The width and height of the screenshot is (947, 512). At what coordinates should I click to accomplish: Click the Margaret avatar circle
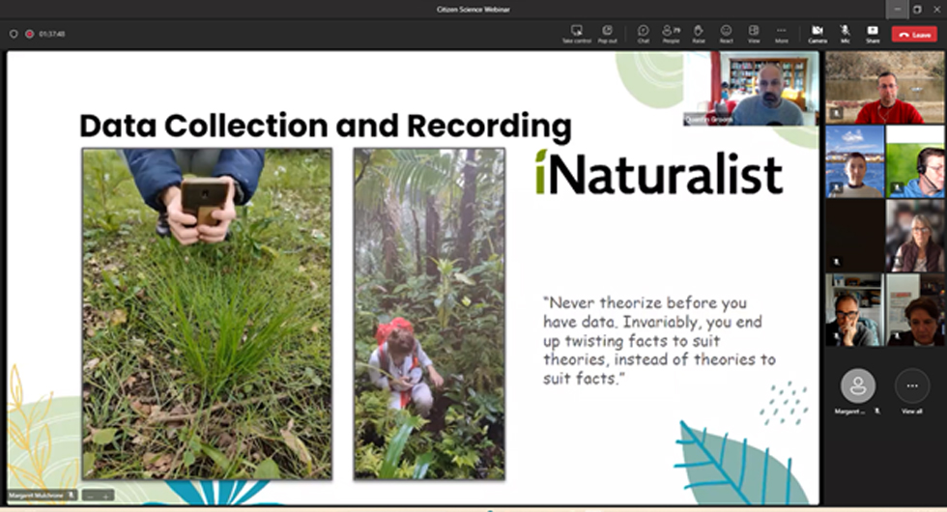[858, 385]
